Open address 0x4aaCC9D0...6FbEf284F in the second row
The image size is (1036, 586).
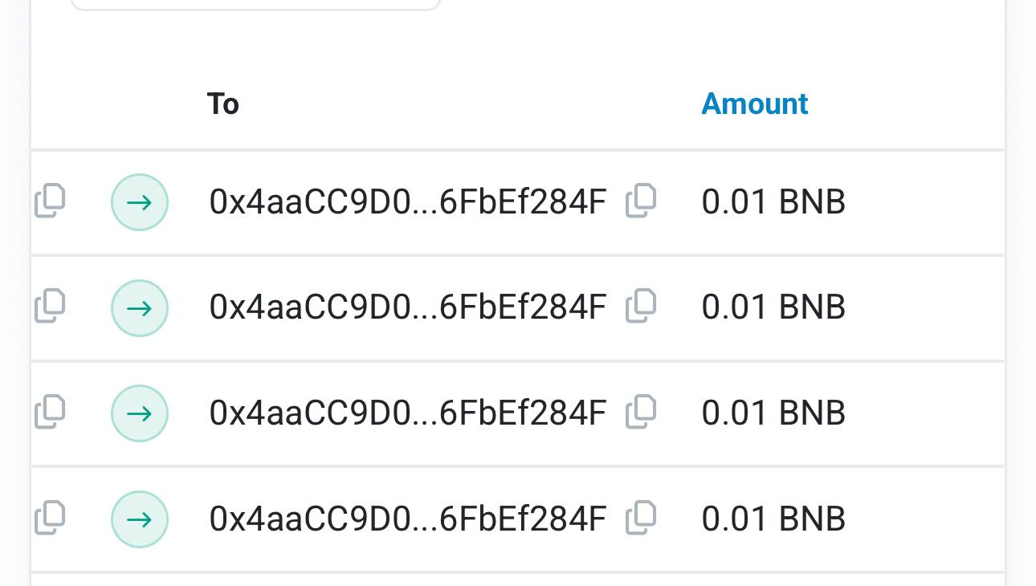407,307
